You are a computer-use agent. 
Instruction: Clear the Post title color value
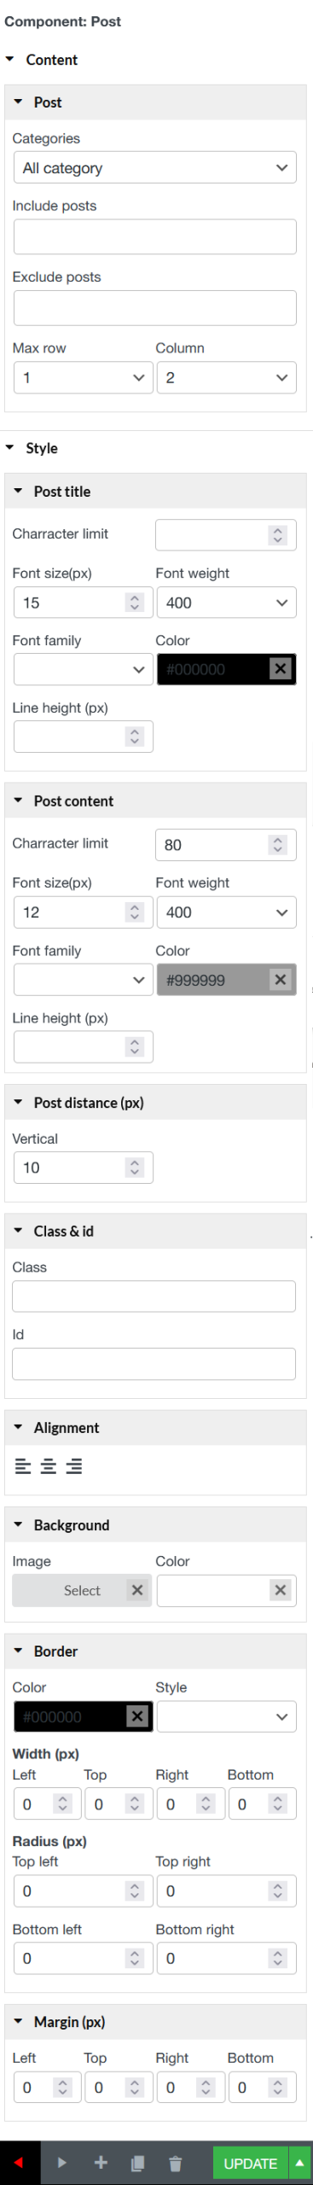click(281, 669)
